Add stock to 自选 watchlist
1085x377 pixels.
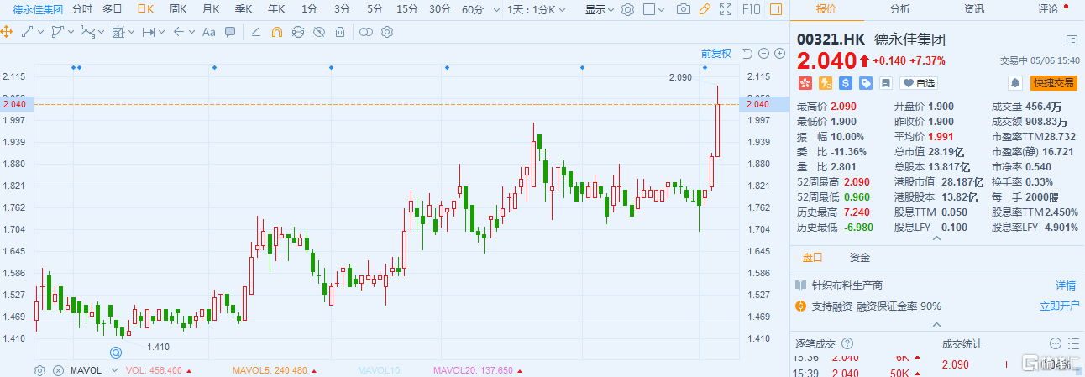pyautogui.click(x=919, y=83)
